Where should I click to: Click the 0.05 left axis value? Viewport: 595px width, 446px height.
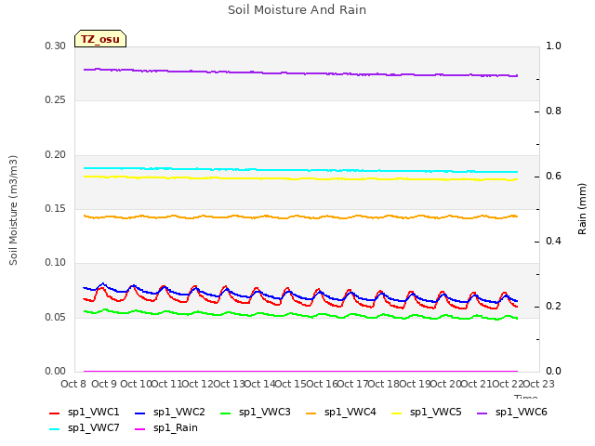coord(56,317)
